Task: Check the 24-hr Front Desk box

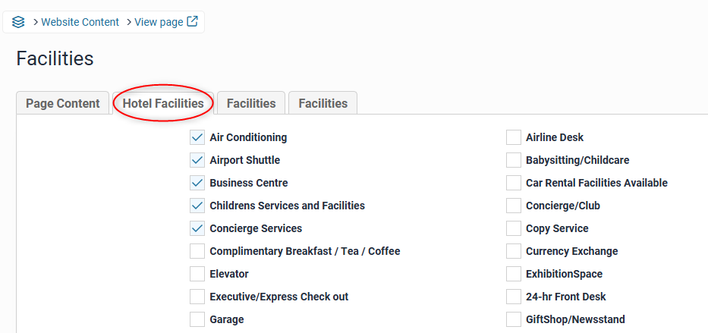Action: 514,297
